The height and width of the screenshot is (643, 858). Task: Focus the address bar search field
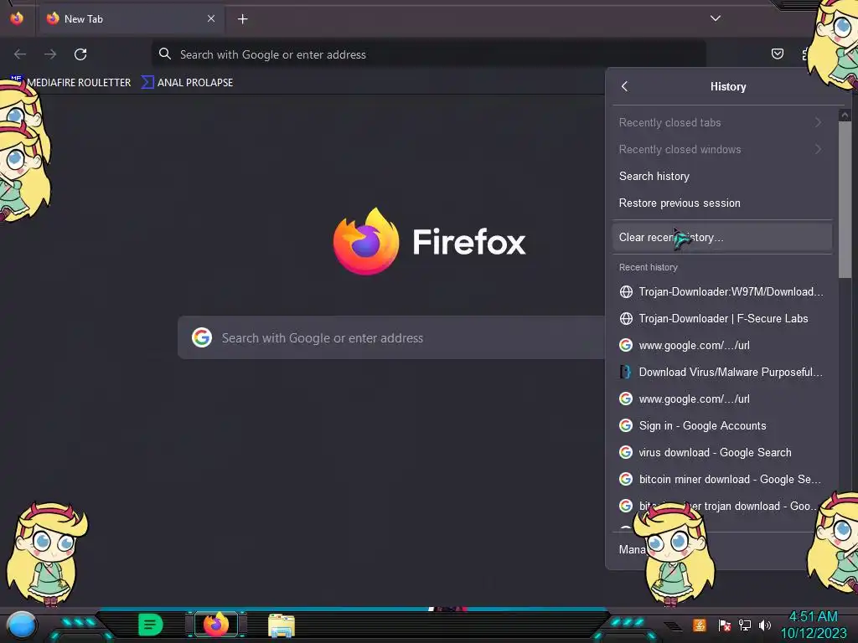pyautogui.click(x=428, y=54)
